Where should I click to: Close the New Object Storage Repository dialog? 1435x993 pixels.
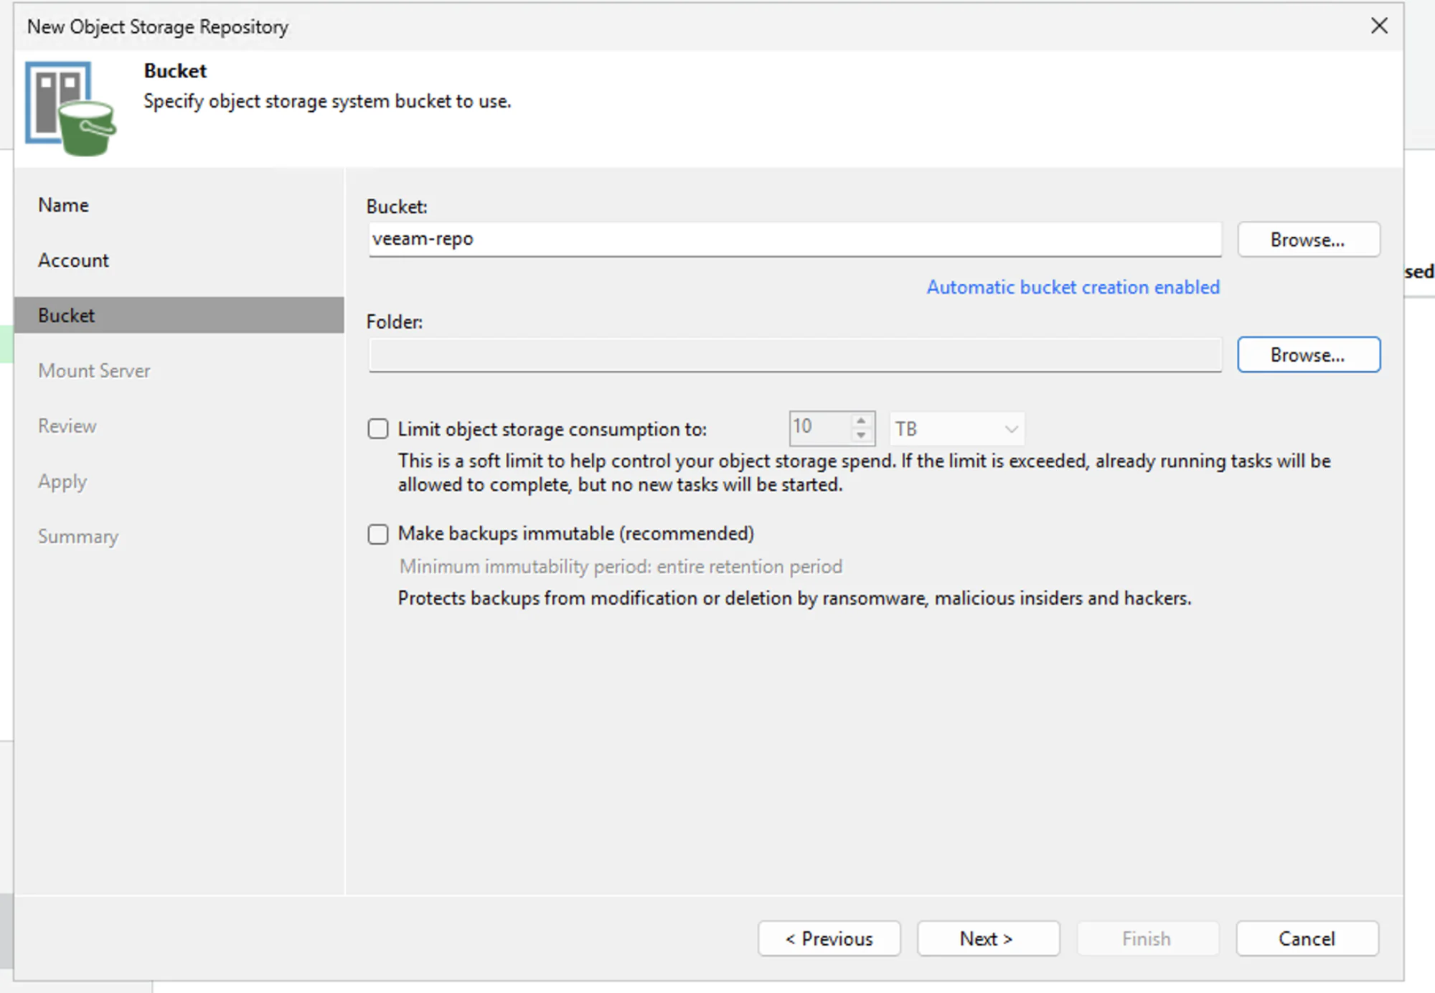1378,26
